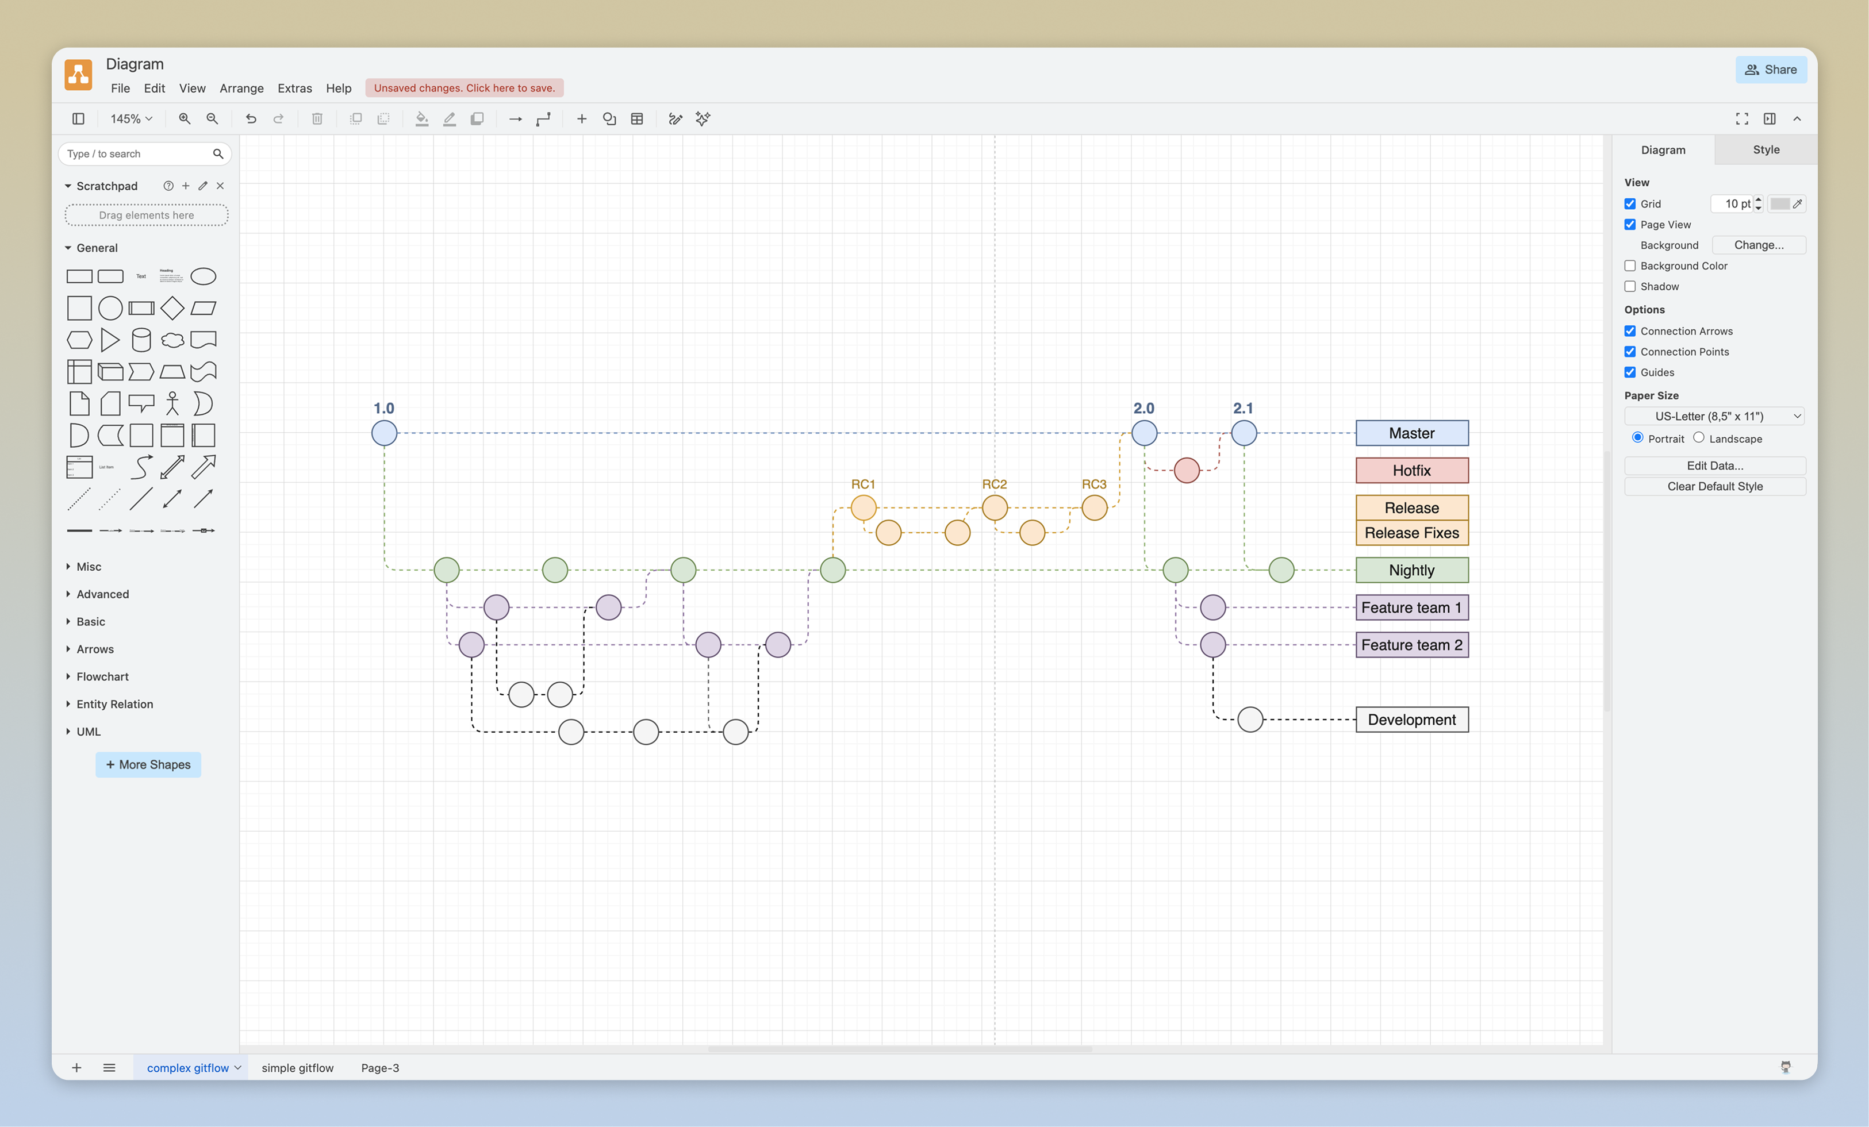Open the Fill Color tool
Screen dimensions: 1869x1127
(422, 119)
